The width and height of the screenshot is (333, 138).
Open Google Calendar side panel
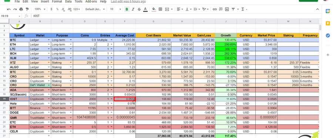tap(328, 11)
